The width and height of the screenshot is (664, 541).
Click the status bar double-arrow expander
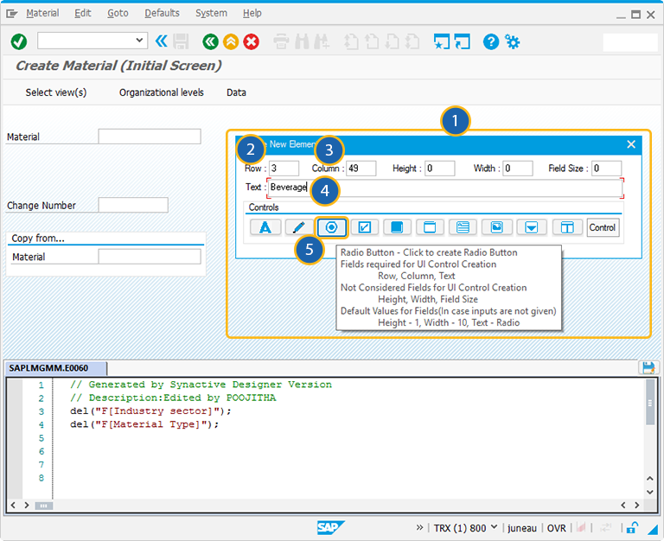419,527
